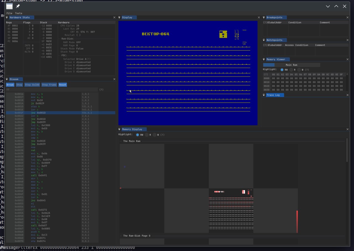
Task: Click the Disasm search help (?) icon
Action: pyautogui.click(x=101, y=90)
